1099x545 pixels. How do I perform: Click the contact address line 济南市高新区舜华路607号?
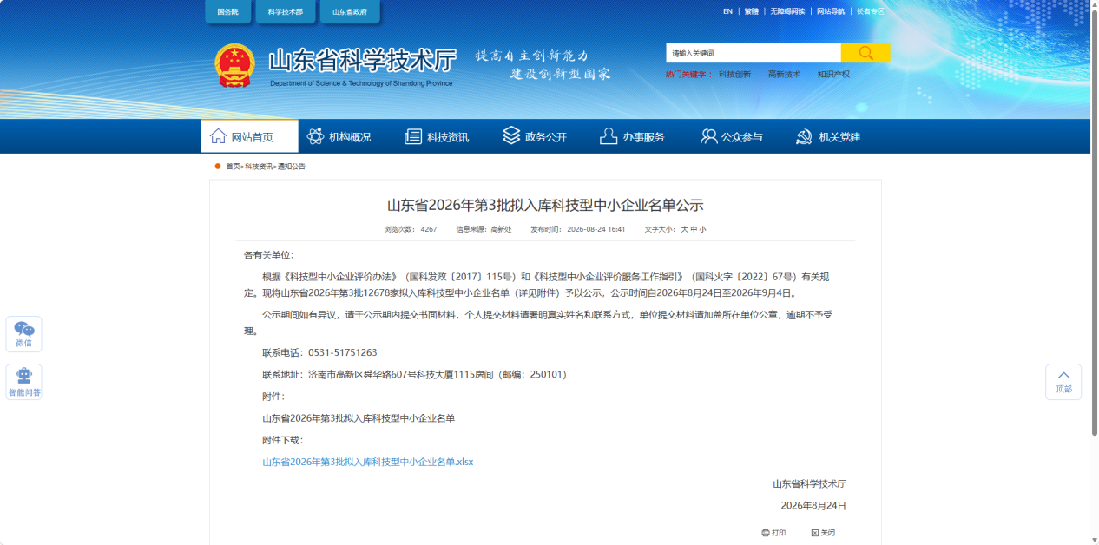(x=414, y=375)
